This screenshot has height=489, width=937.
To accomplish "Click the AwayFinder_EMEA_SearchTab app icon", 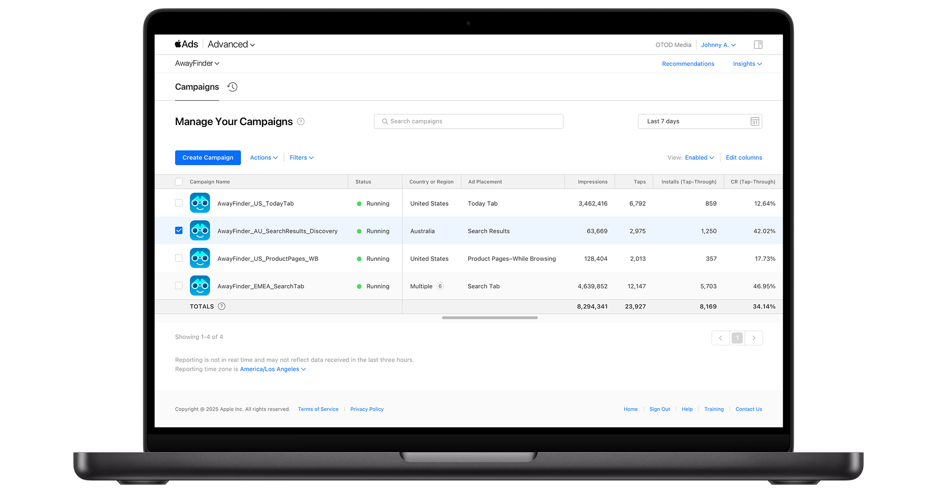I will [x=200, y=286].
